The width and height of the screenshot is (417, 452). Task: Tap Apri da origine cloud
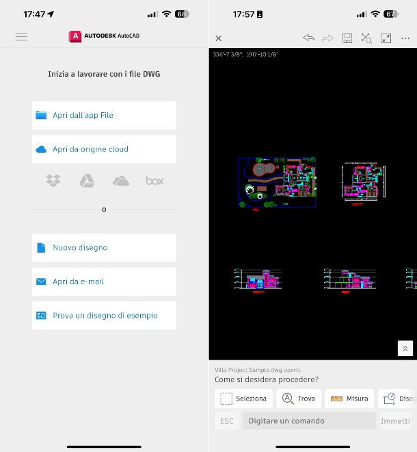tap(104, 149)
